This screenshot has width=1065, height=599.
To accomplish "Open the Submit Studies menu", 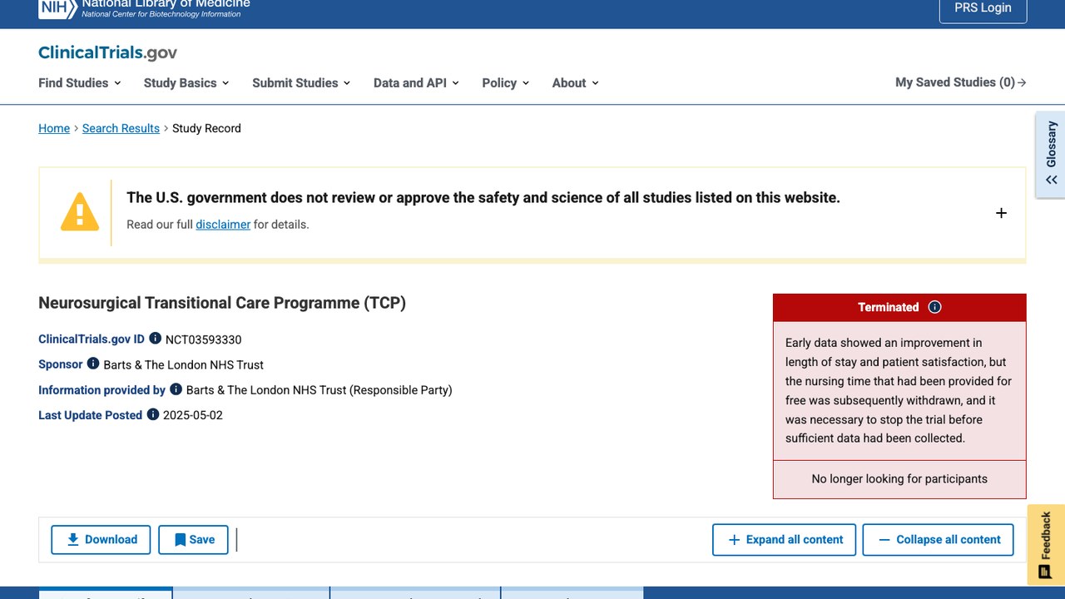I will 301,82.
